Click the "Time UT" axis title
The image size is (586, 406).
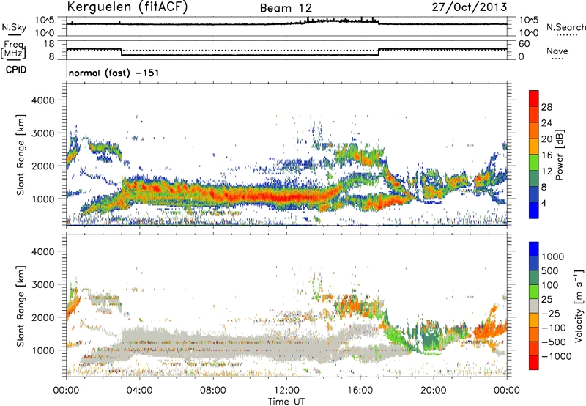coord(286,402)
